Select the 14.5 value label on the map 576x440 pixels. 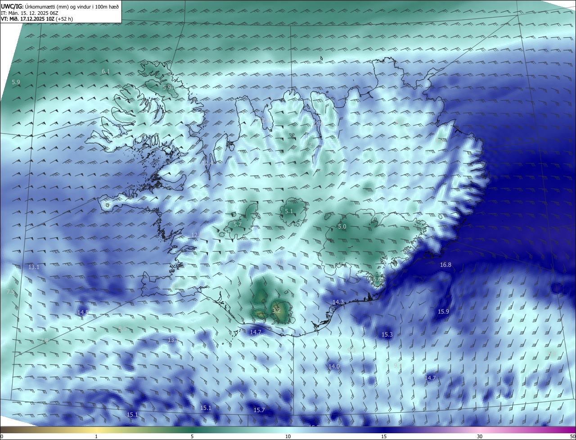[x=83, y=312]
